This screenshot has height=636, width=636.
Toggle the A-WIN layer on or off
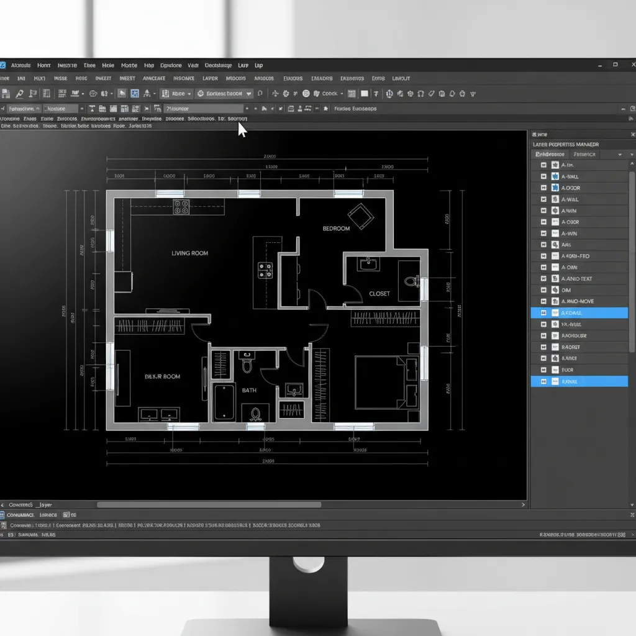point(543,211)
